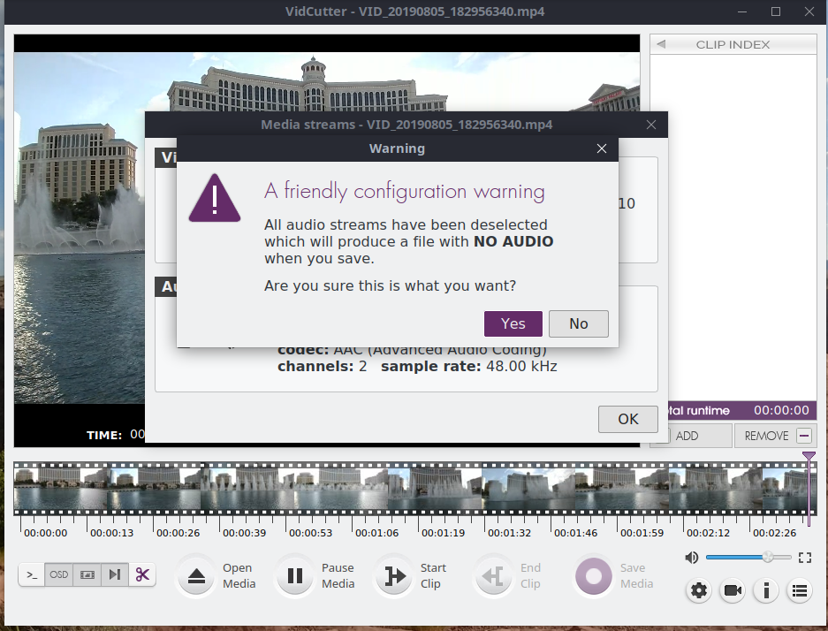Confirm no-audio warning with Yes

(x=513, y=323)
